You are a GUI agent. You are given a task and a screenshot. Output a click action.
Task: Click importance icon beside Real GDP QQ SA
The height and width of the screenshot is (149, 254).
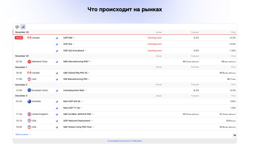[57, 101]
